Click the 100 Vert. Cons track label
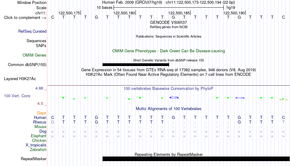Screen dimensions: 290x166 17,96
